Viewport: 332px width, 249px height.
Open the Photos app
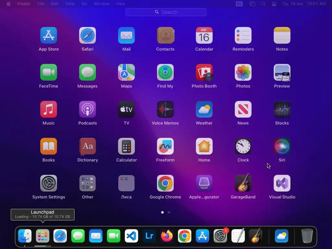tap(243, 72)
